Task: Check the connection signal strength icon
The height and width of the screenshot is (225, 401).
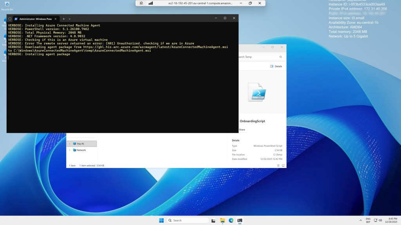Action: coord(151,3)
